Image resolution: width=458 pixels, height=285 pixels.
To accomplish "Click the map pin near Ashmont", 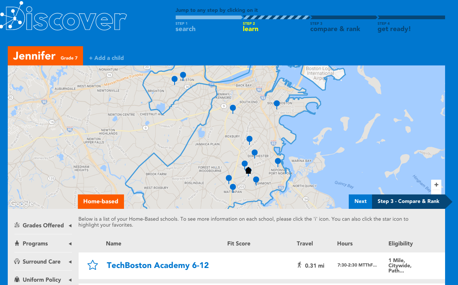I will [256, 180].
